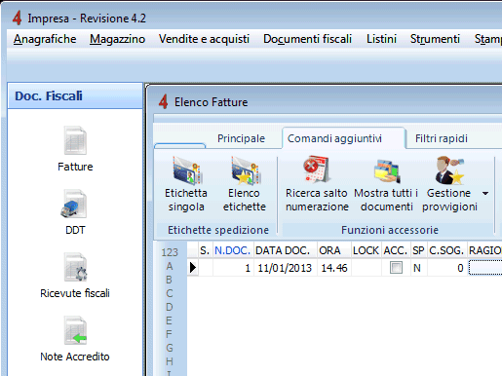The width and height of the screenshot is (502, 376).
Task: Open Fatture in the Doc. Fiscali sidebar
Action: 75,149
